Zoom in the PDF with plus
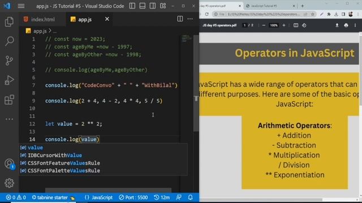The width and height of the screenshot is (362, 203). (x=284, y=25)
